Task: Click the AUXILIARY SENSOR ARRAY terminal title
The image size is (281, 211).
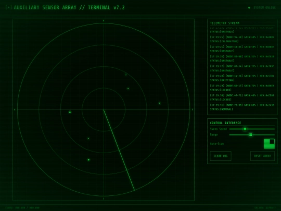Action: (69, 7)
